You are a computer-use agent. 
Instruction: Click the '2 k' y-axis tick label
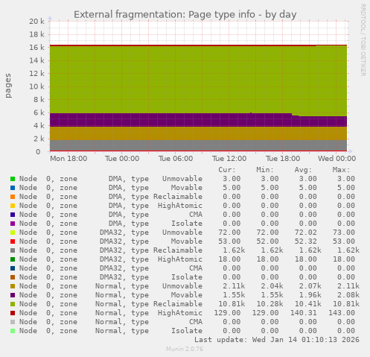(39, 139)
